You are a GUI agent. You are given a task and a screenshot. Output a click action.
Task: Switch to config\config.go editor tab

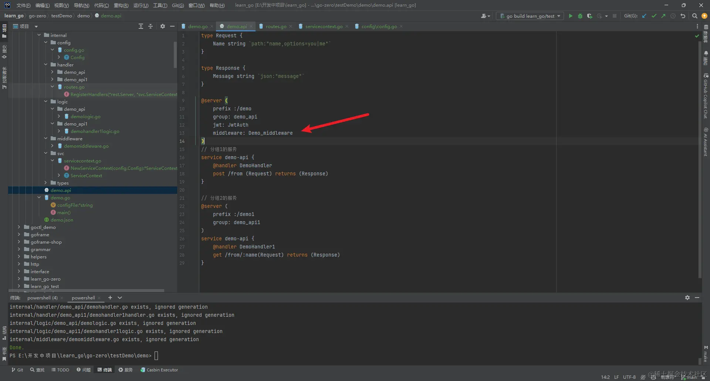tap(379, 26)
